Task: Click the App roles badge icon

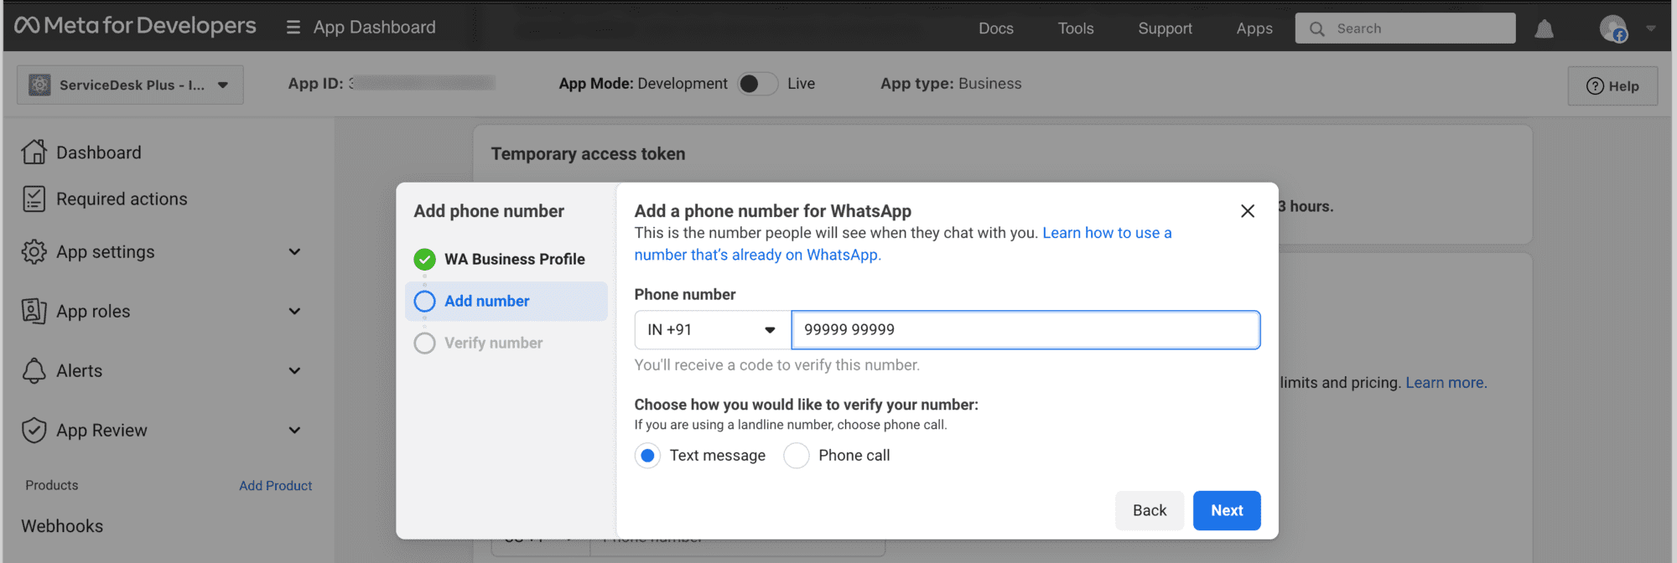Action: pyautogui.click(x=34, y=311)
